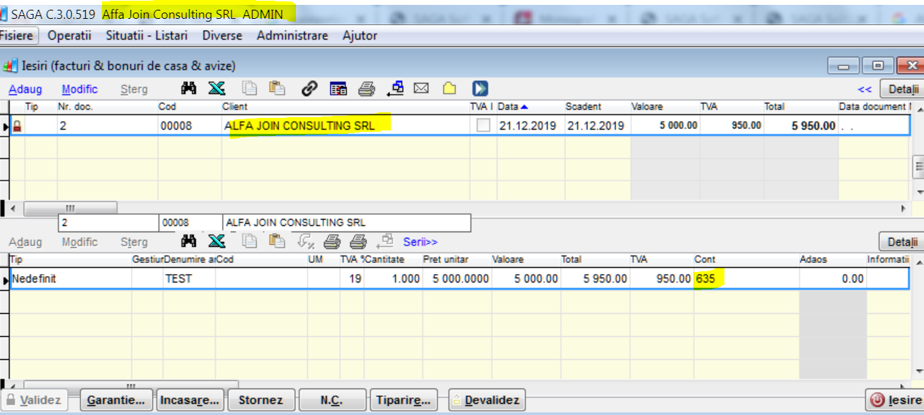
Task: Open the Operatii menu
Action: (70, 36)
